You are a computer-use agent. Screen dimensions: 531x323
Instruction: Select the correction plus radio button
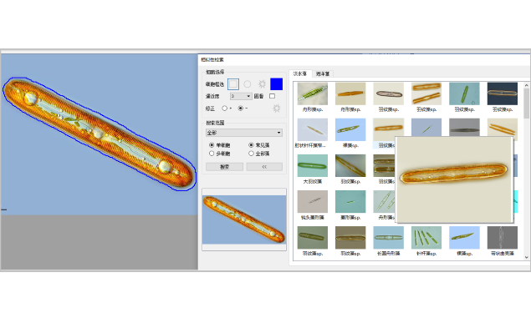coord(224,109)
